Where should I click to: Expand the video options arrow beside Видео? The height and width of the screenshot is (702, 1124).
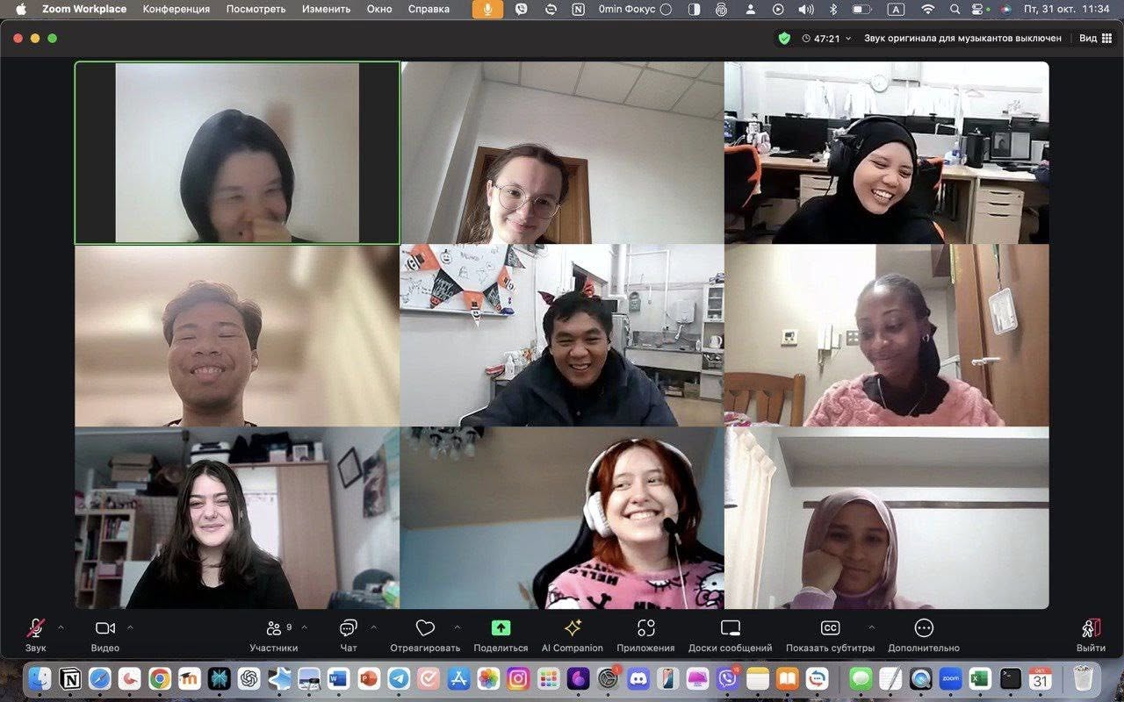[130, 627]
